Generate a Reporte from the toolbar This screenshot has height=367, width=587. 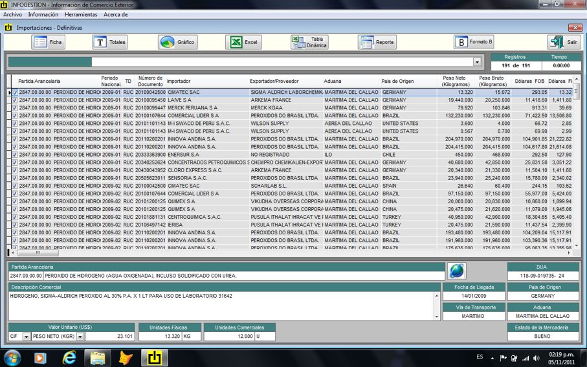pyautogui.click(x=377, y=42)
